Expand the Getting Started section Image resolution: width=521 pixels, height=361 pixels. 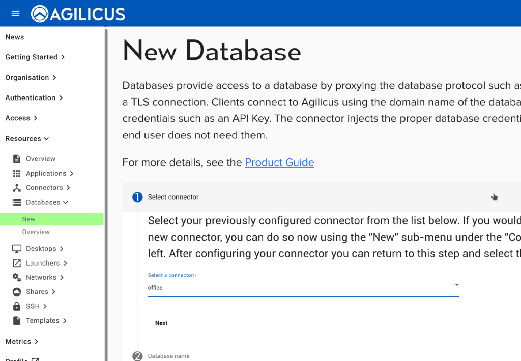click(x=35, y=57)
